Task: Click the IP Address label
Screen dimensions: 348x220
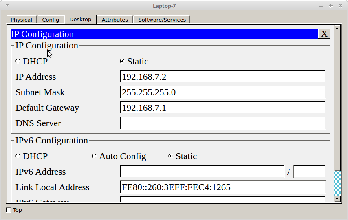Action: point(36,77)
